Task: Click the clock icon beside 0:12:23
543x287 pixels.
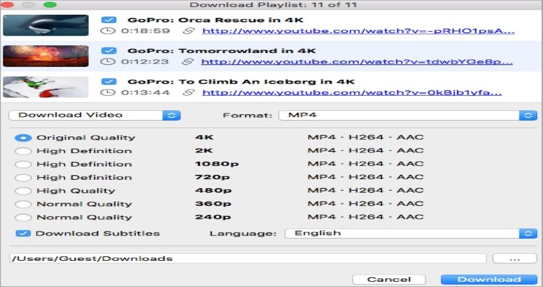Action: [x=107, y=62]
